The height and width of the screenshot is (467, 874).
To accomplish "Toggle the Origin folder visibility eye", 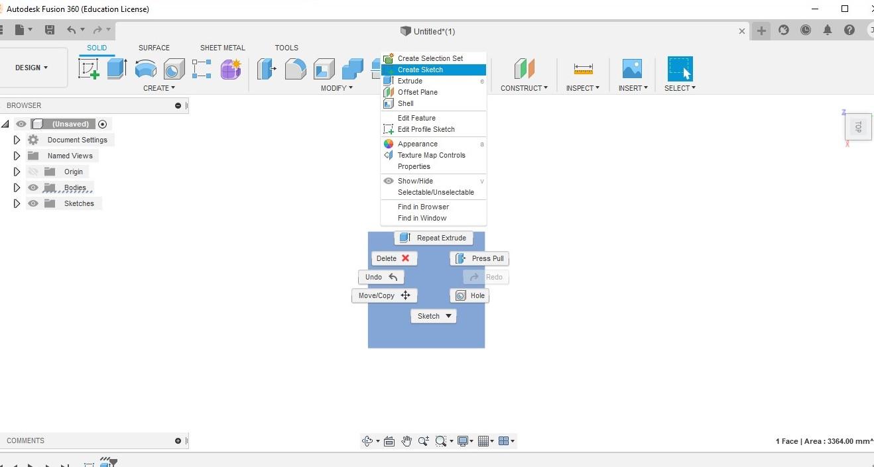I will pos(33,172).
